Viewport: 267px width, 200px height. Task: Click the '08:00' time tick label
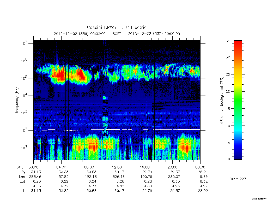click(89, 167)
